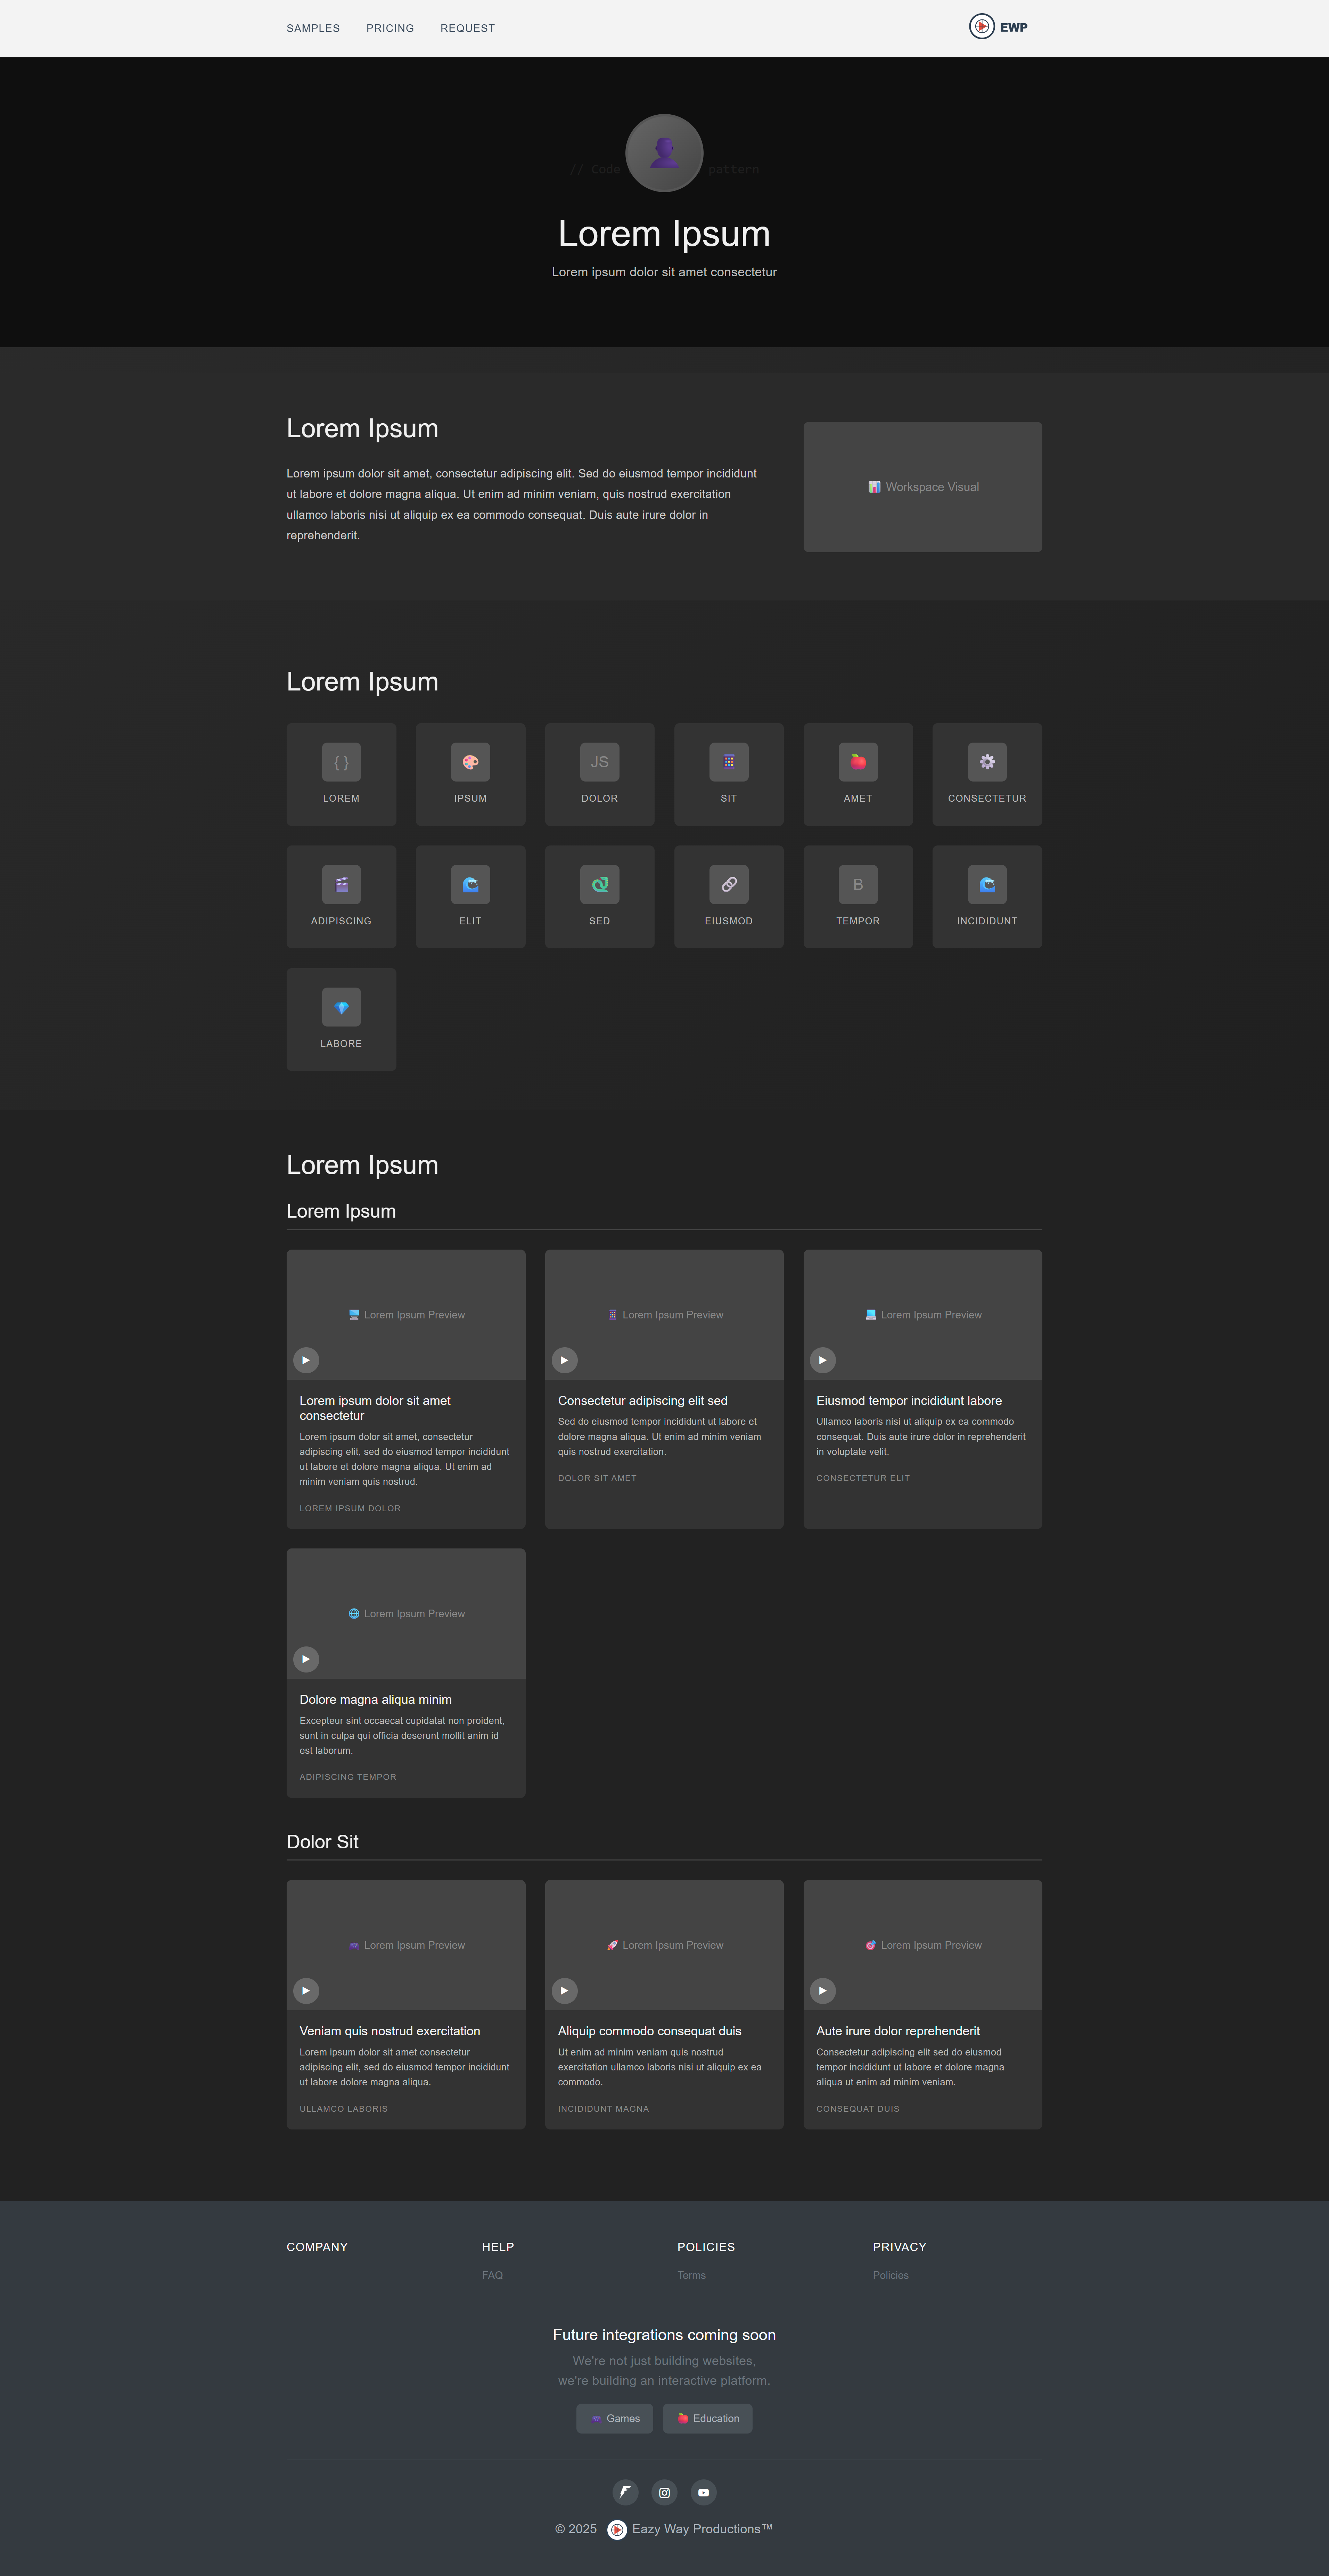Play the Consectetur adipiscing elit sed preview

[x=564, y=1360]
